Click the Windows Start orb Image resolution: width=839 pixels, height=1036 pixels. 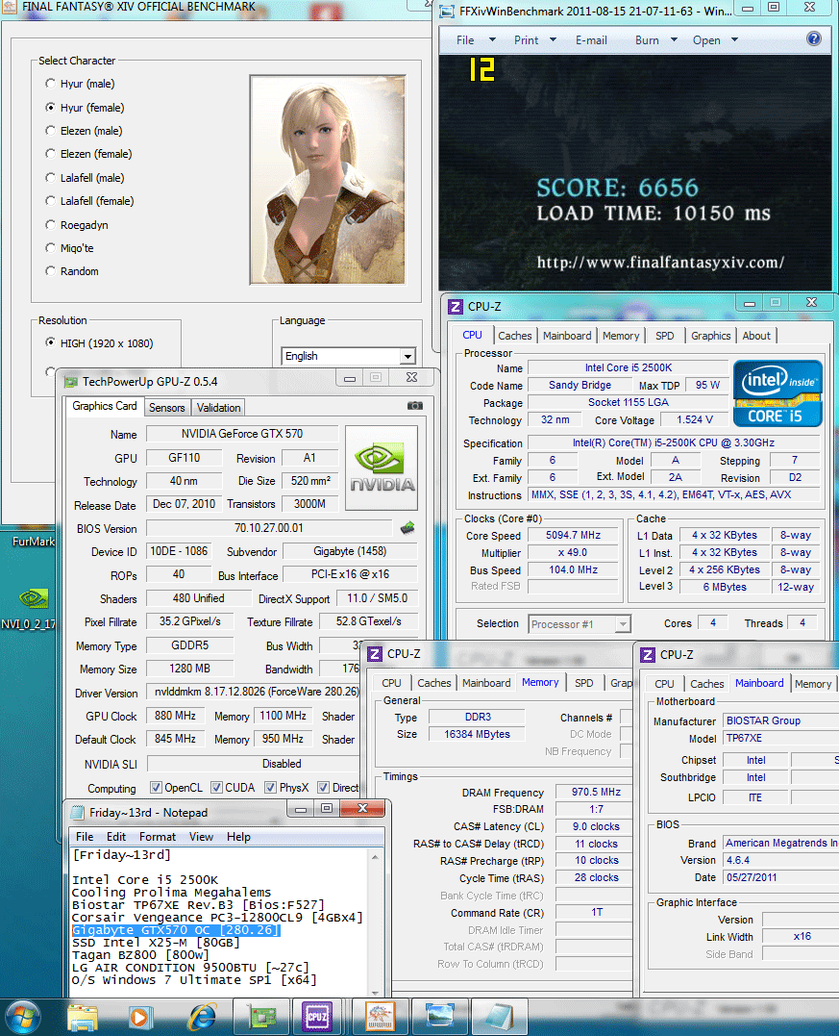23,1017
